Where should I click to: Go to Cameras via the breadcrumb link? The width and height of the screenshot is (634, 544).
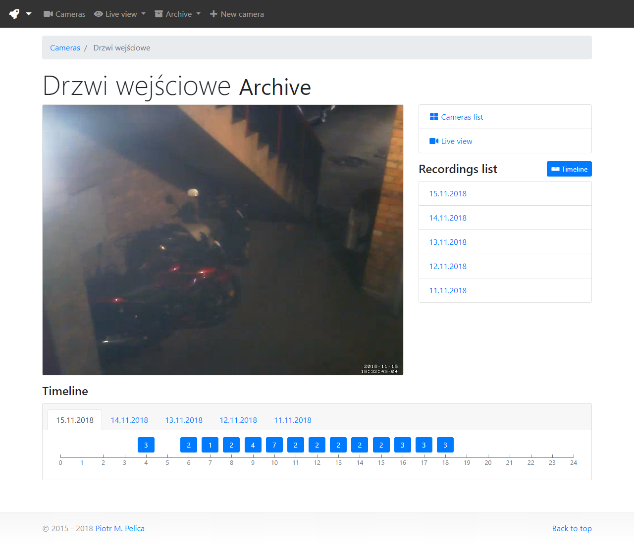tap(65, 47)
